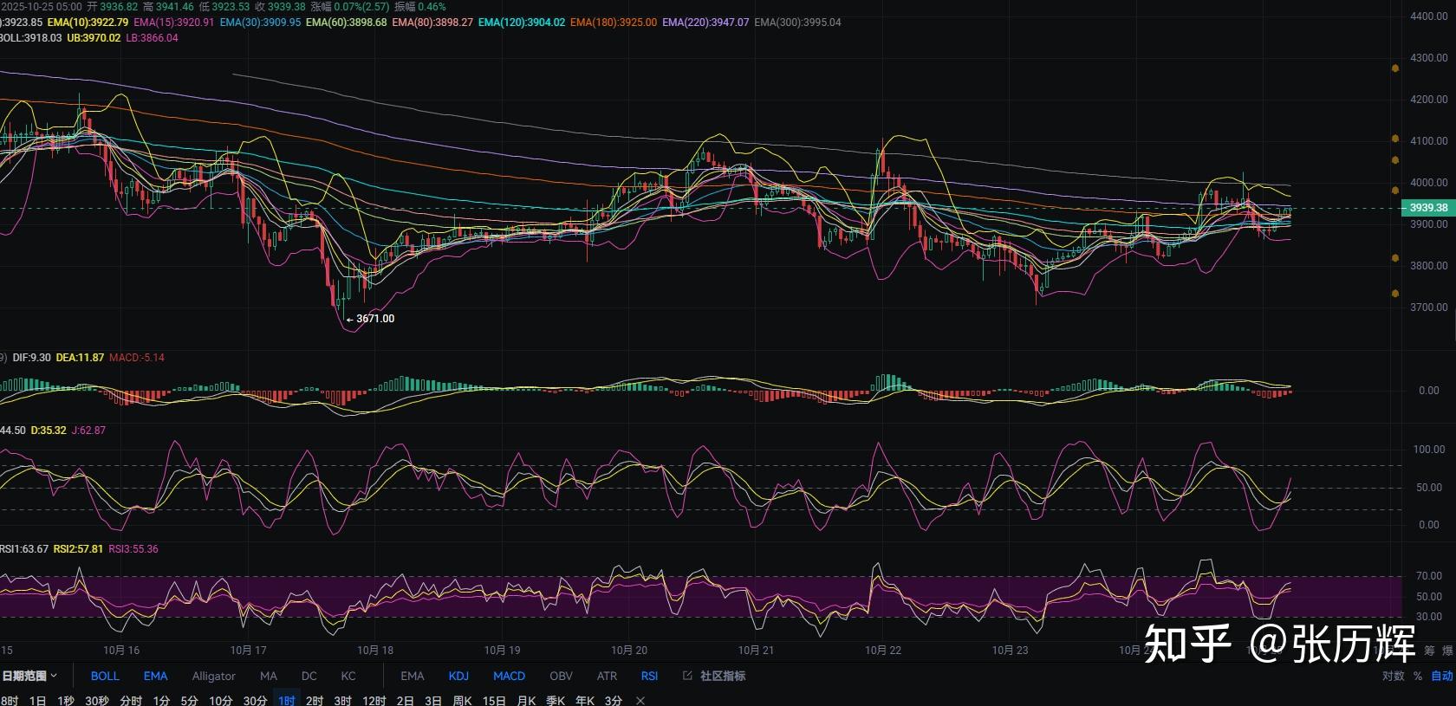
Task: Switch to the 1日 timeframe
Action: point(37,701)
